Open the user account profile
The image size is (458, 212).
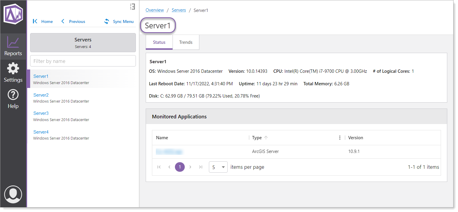click(x=13, y=194)
